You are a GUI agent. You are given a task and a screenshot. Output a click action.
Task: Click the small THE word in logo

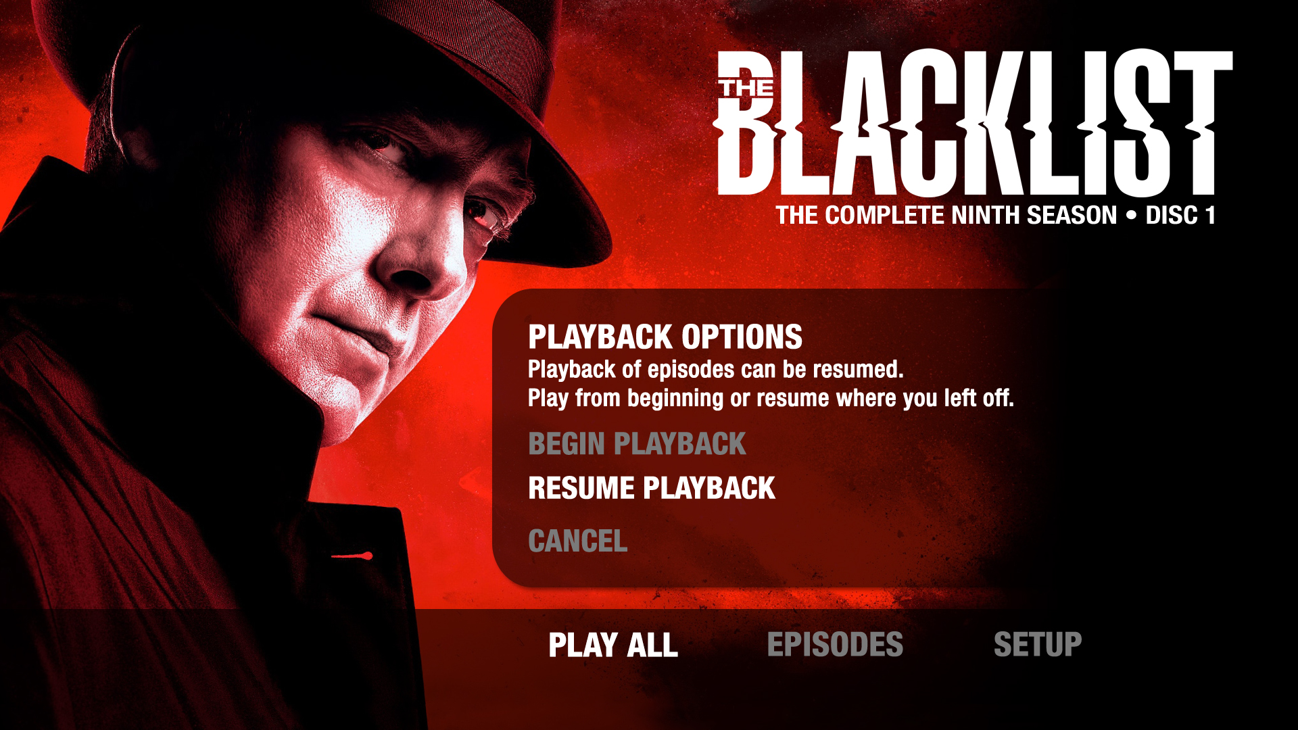746,88
